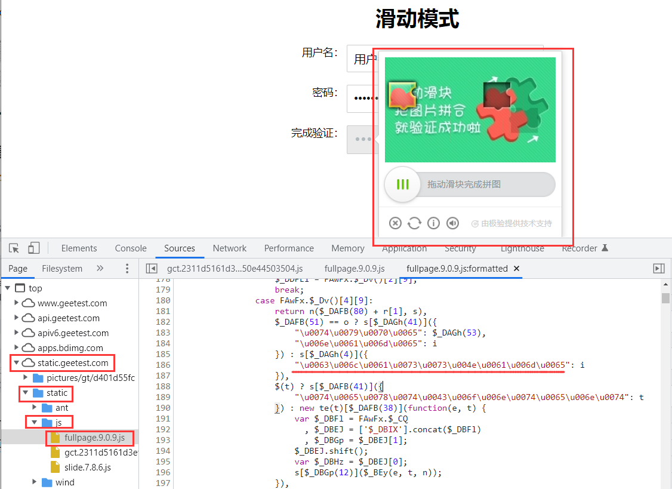672x489 pixels.
Task: Click the captcha slider handle
Action: (402, 184)
